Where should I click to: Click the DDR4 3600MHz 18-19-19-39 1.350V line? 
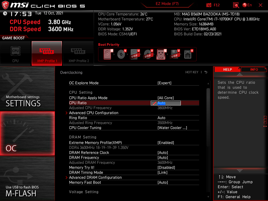(99, 148)
